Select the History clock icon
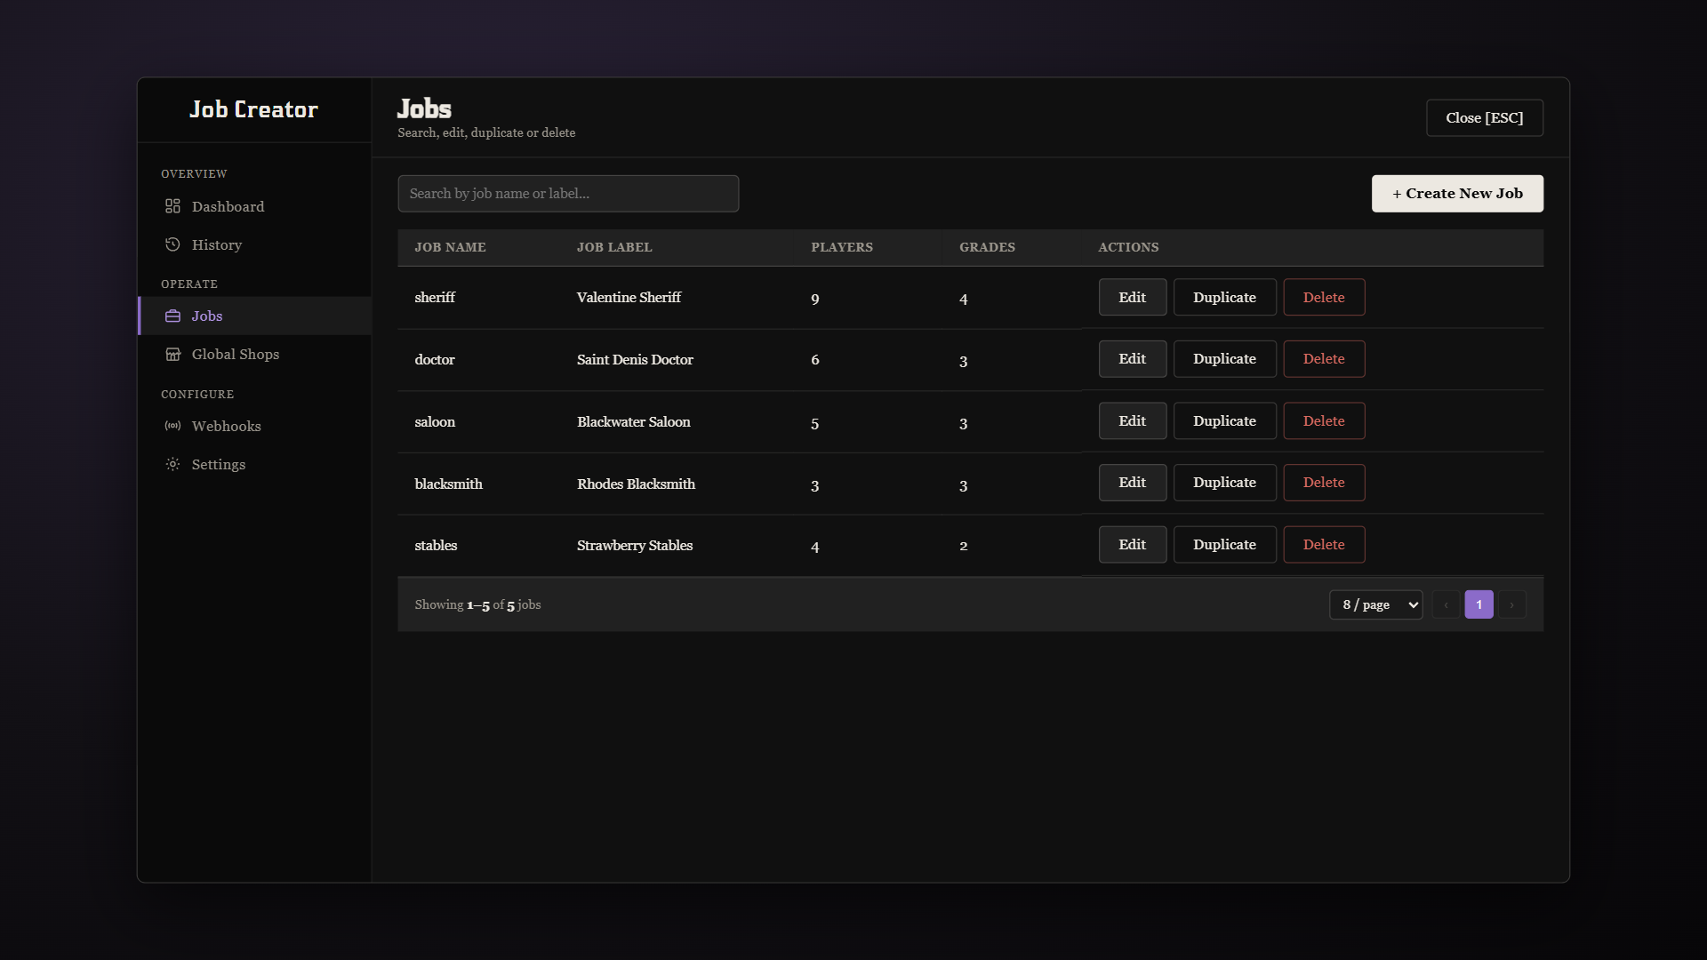 172,244
